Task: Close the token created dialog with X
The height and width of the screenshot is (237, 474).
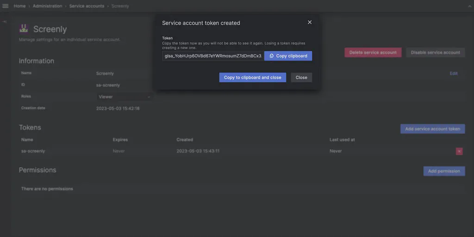Action: click(x=310, y=22)
